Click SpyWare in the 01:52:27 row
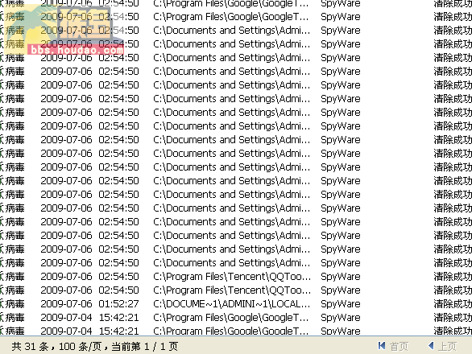472x354 pixels. tap(341, 304)
